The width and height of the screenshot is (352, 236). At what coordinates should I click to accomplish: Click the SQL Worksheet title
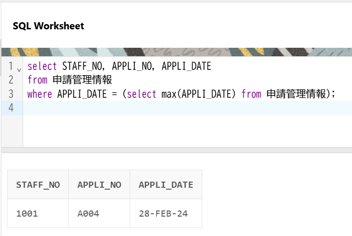(x=48, y=26)
